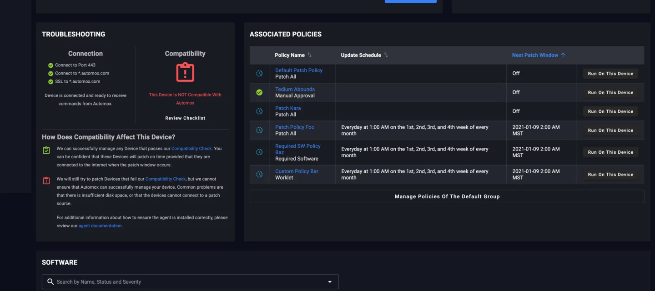Run Default Patch Policy on this device

610,73
